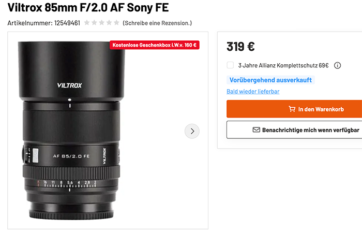Click the Viltrox 85mm product title
Screen dimensions: 362x230
point(88,8)
